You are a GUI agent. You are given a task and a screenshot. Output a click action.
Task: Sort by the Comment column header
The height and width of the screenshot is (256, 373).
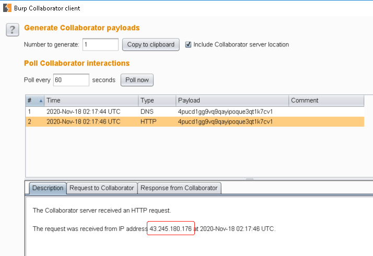(327, 101)
